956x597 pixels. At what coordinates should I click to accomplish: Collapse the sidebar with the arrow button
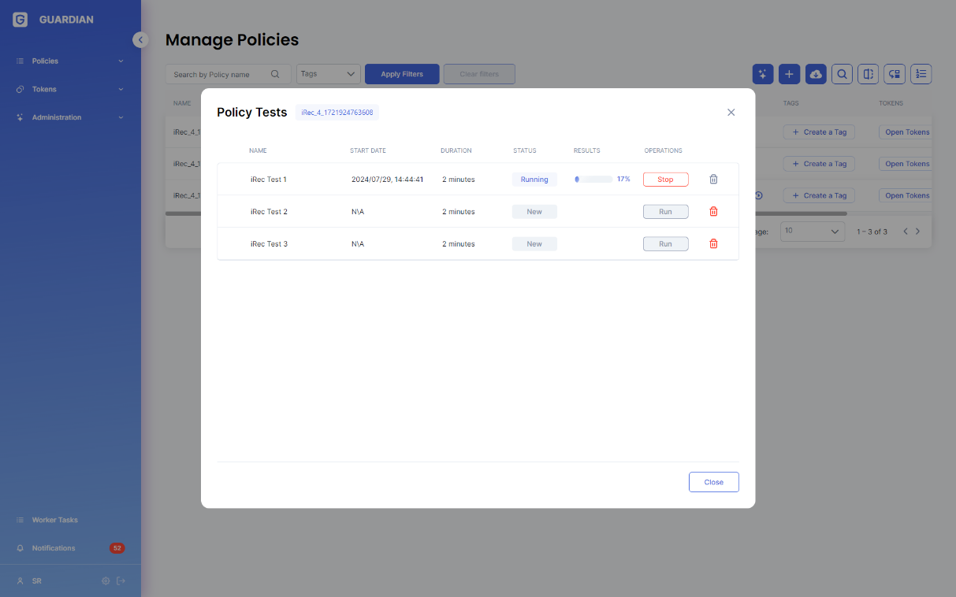coord(140,39)
